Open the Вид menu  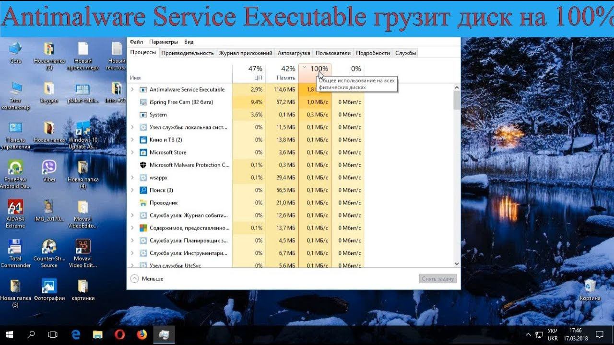tap(189, 42)
